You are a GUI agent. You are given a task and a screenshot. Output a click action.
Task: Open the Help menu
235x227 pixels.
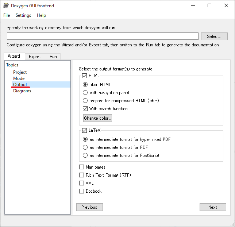(42, 15)
